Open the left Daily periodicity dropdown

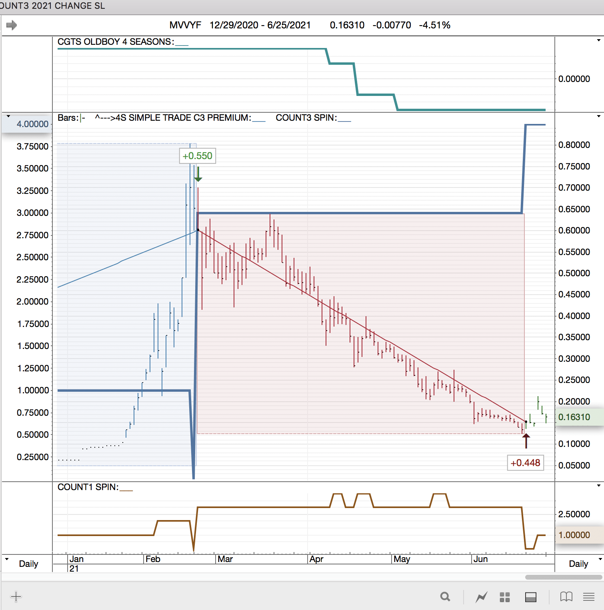pyautogui.click(x=7, y=559)
